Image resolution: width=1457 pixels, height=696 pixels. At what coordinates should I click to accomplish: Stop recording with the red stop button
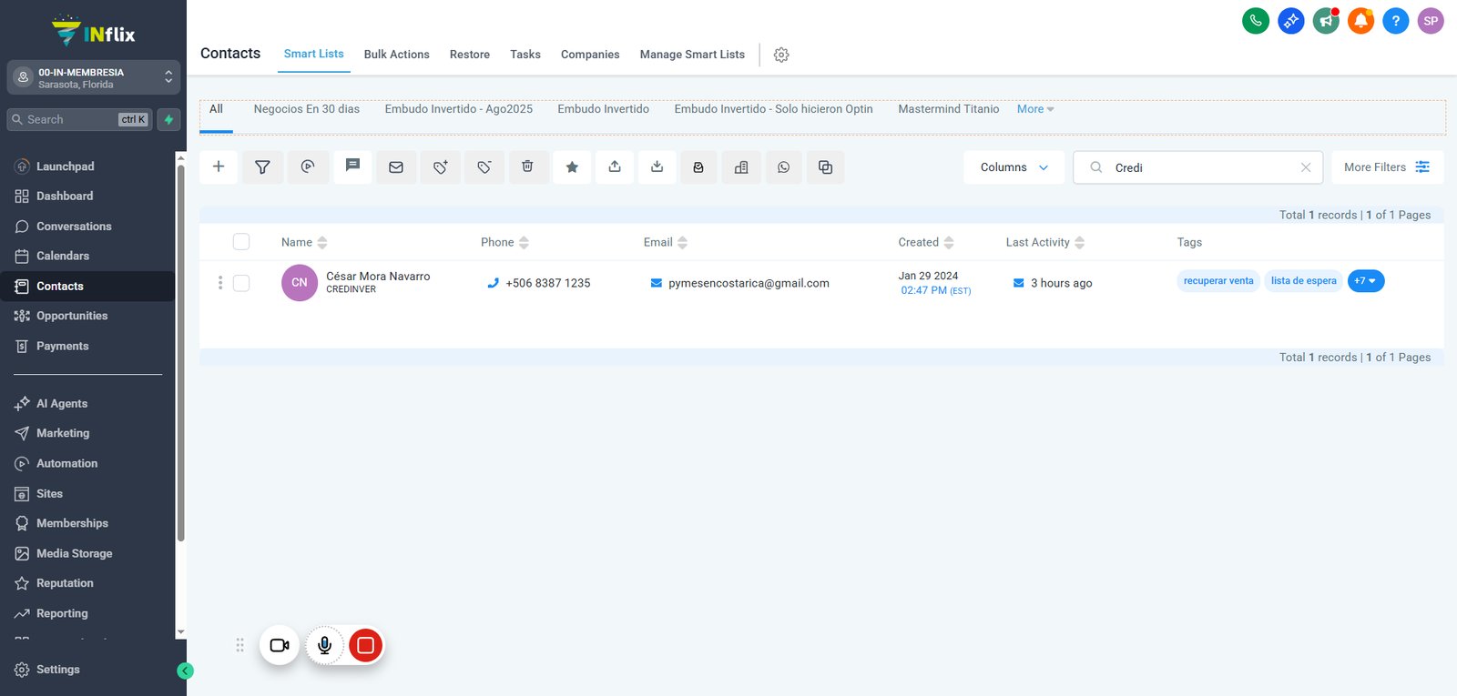[x=365, y=645]
